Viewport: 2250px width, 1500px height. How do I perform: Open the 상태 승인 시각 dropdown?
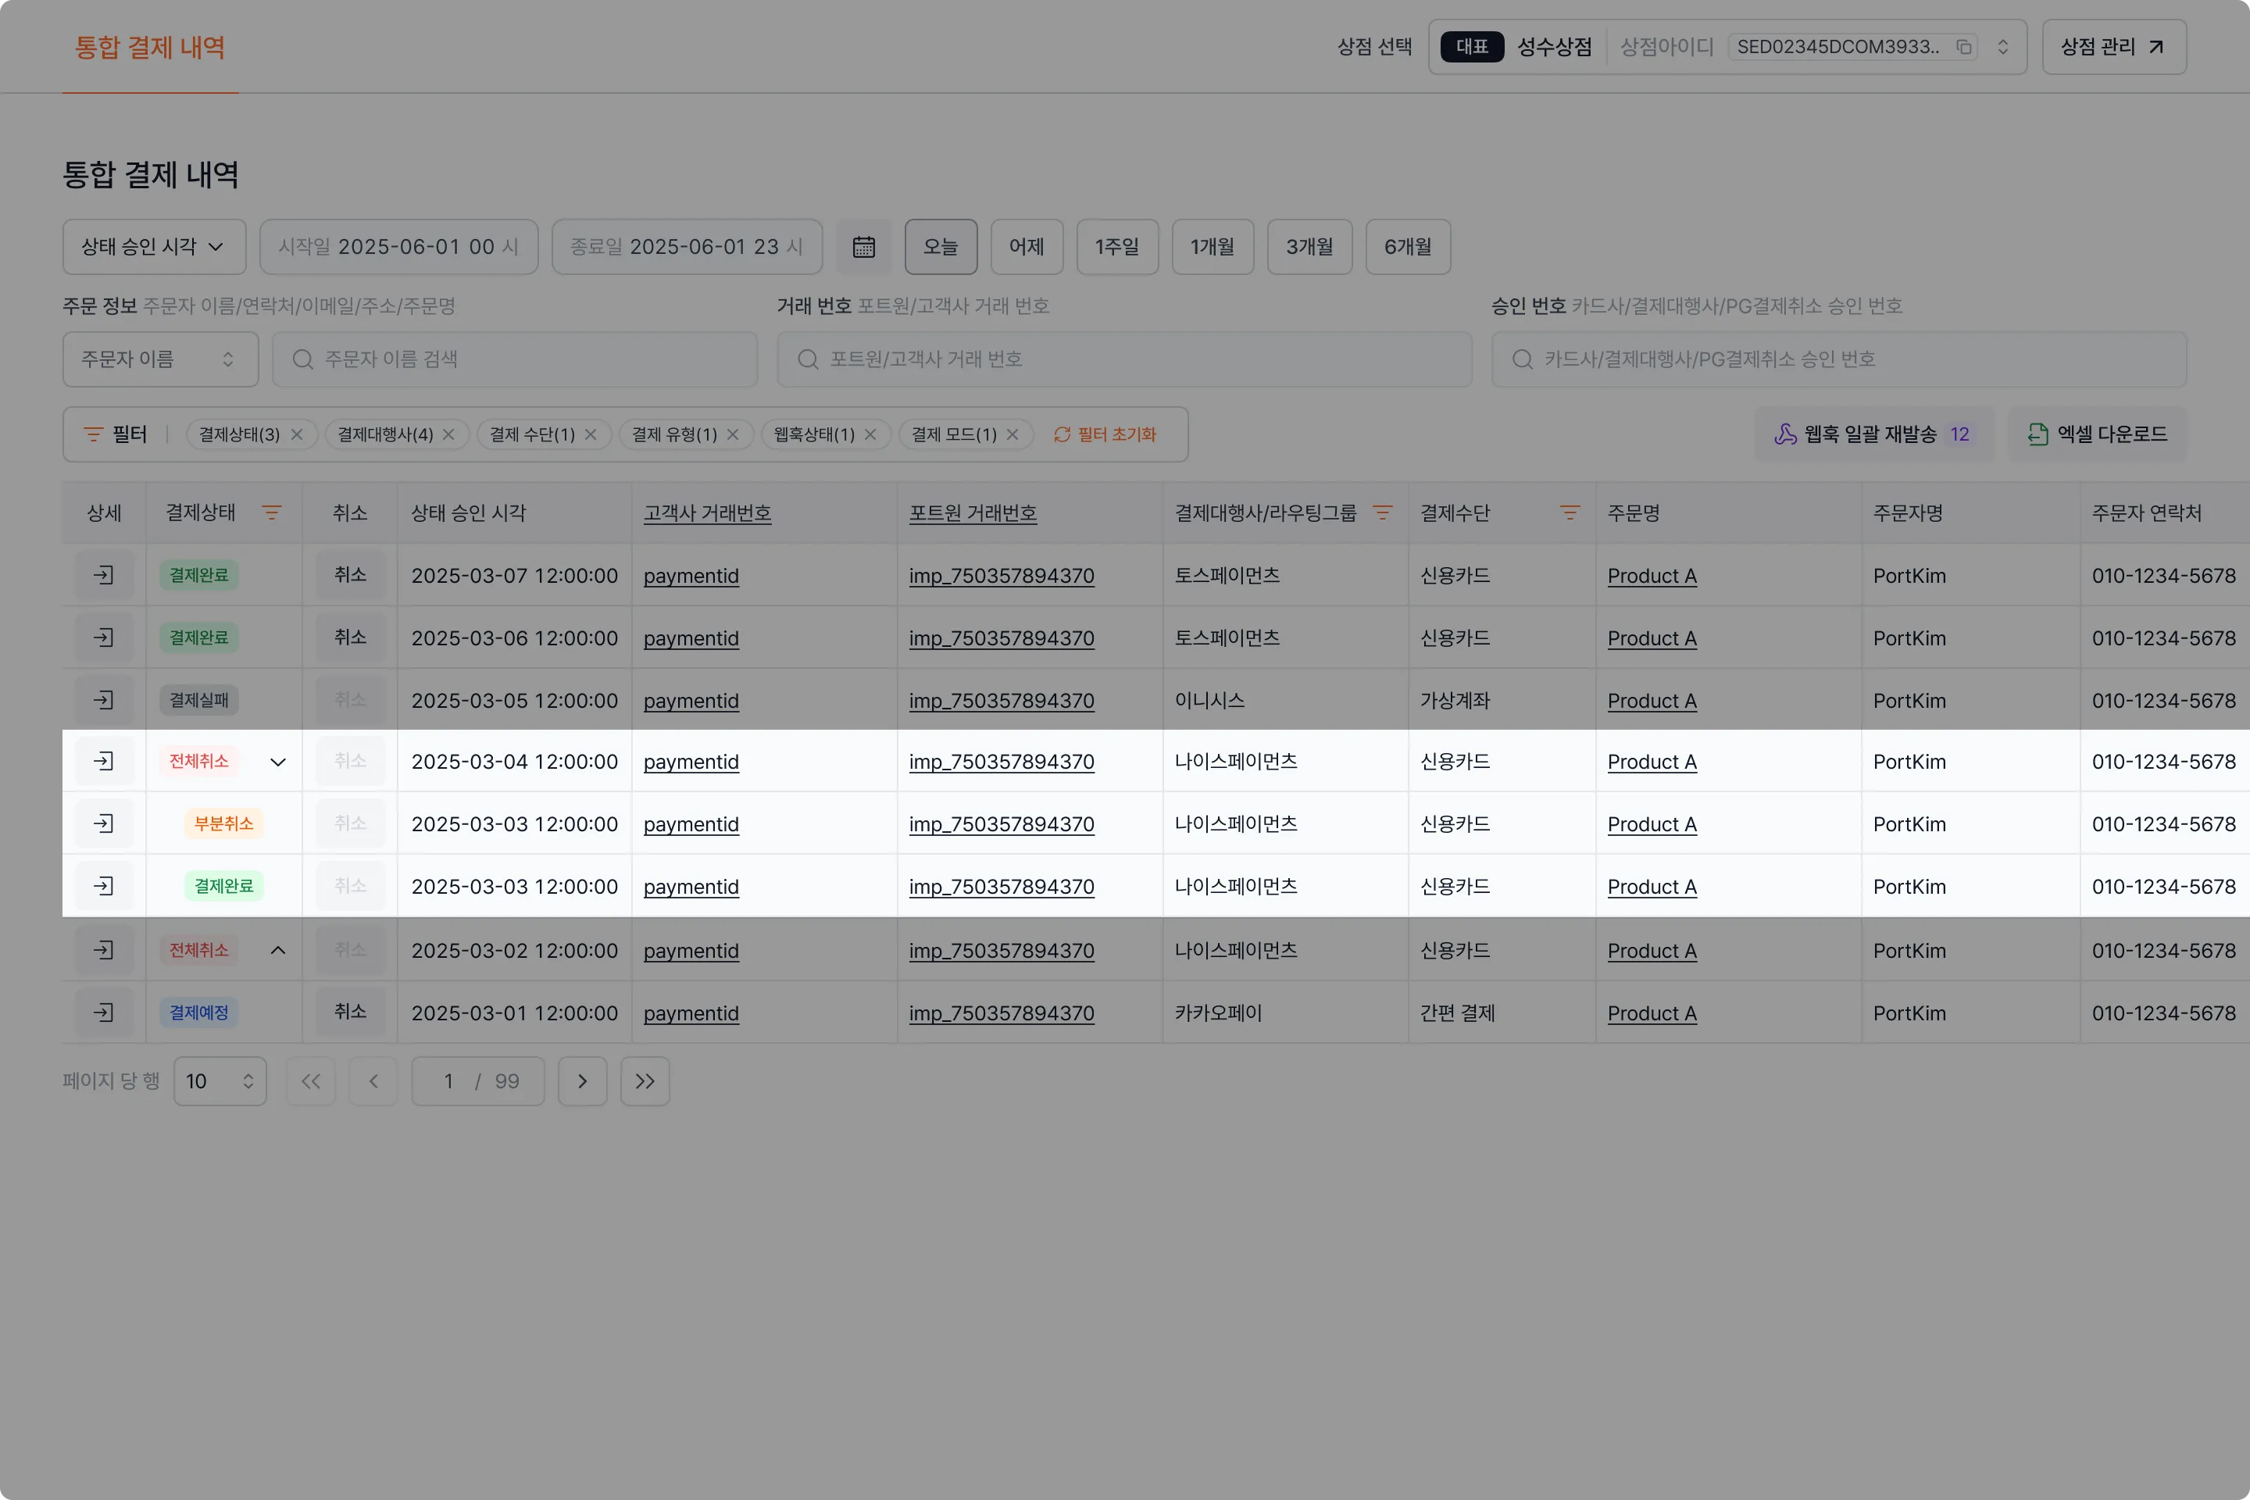(x=154, y=247)
